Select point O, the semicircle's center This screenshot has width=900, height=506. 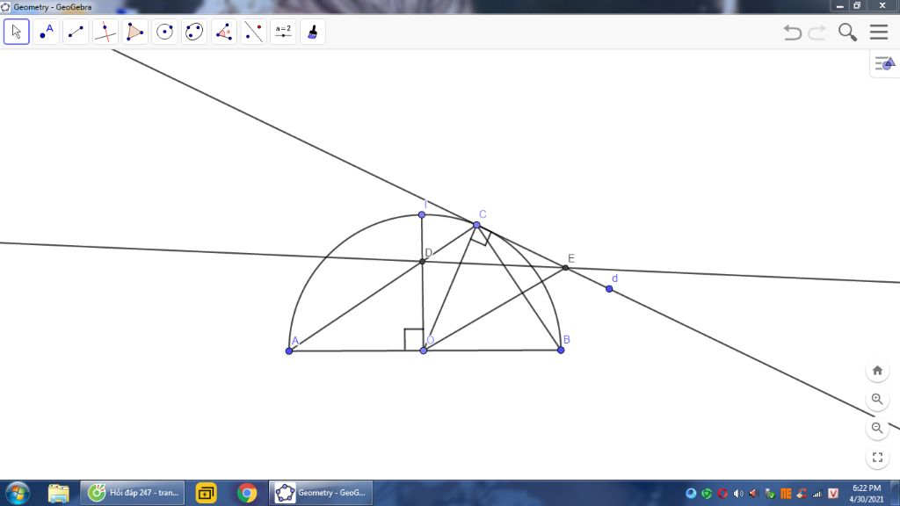(424, 350)
